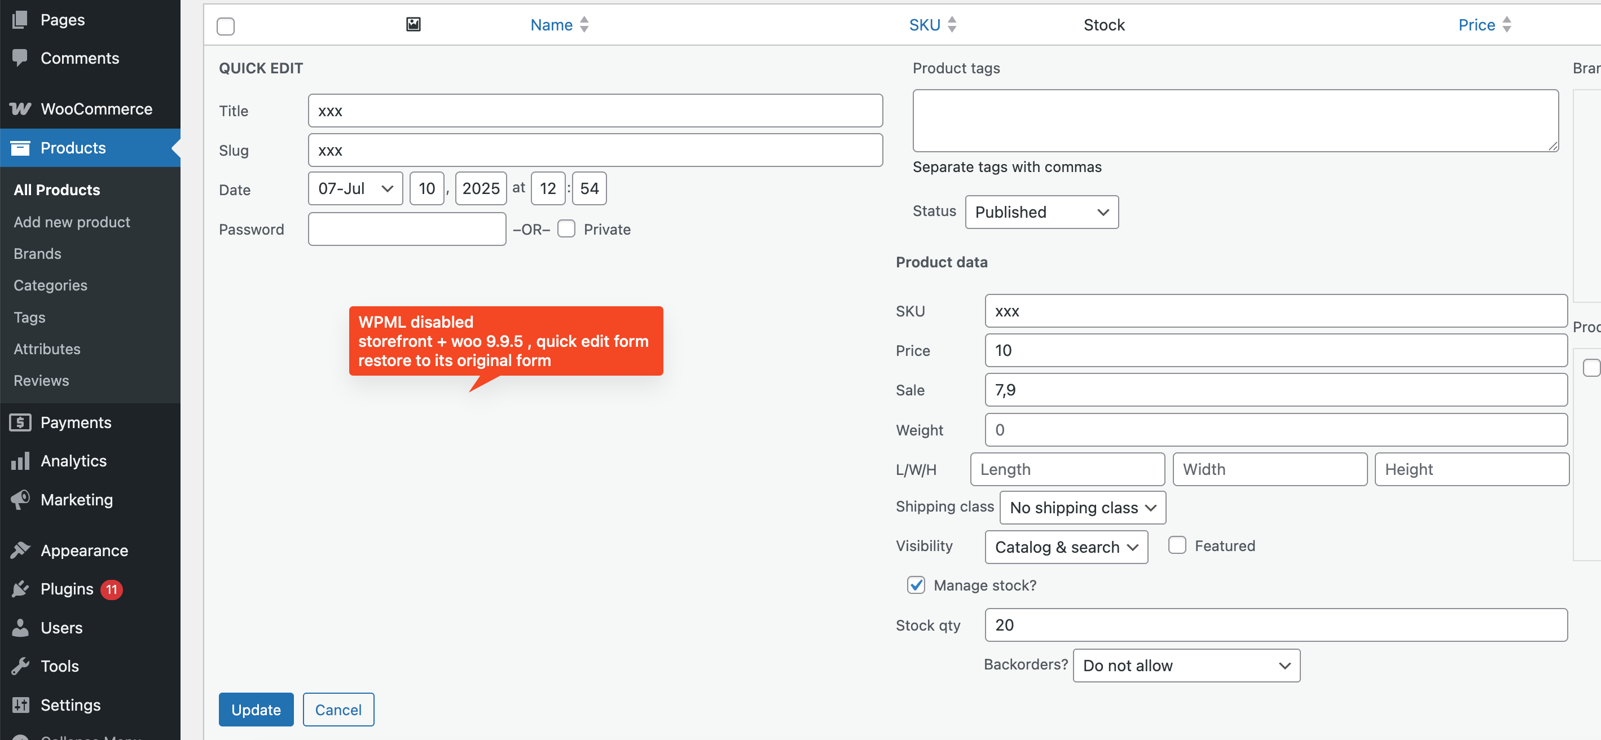The image size is (1601, 740).
Task: Click the Width dimension field
Action: (1270, 469)
